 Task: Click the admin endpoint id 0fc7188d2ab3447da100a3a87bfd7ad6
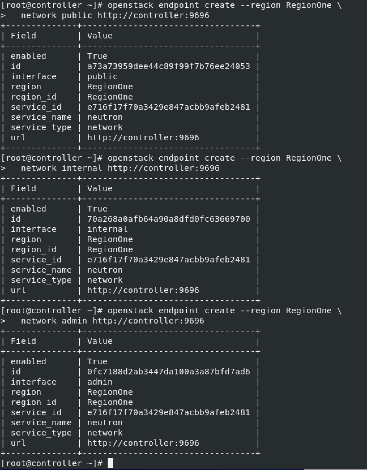168,372
